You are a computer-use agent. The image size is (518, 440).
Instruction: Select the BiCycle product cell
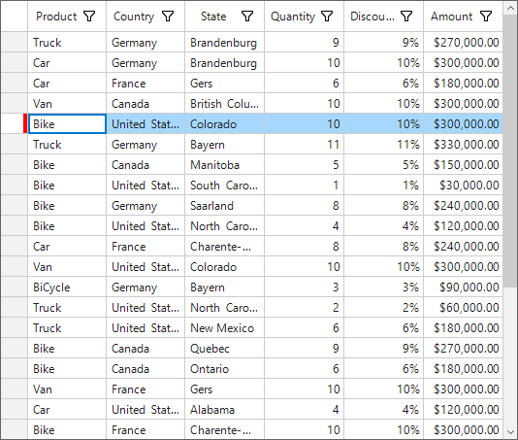pyautogui.click(x=67, y=288)
